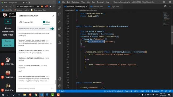The height and width of the screenshot is (97, 173).
Task: Click the chat panel scrollbar thumb
Action: tap(55, 82)
